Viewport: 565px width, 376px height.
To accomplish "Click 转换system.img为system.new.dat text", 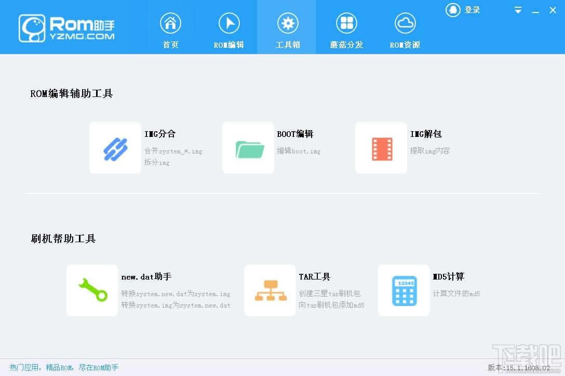I will [176, 305].
